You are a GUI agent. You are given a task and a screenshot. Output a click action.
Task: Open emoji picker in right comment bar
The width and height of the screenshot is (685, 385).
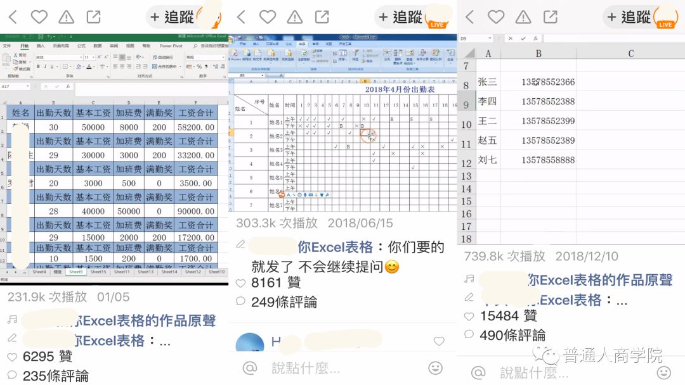(664, 372)
